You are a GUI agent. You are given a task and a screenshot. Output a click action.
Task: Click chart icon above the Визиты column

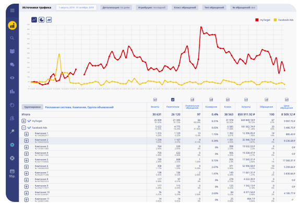[x=155, y=99]
